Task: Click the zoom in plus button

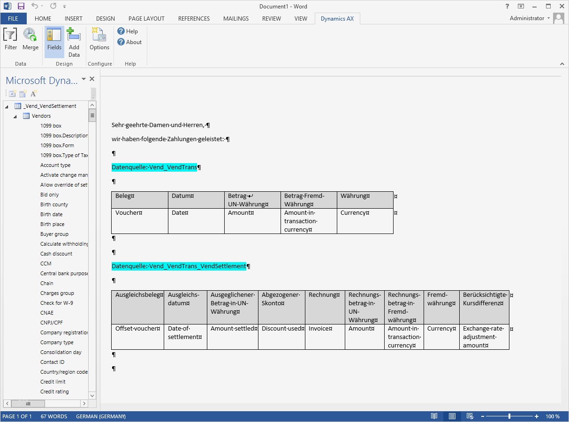Action: click(x=537, y=416)
